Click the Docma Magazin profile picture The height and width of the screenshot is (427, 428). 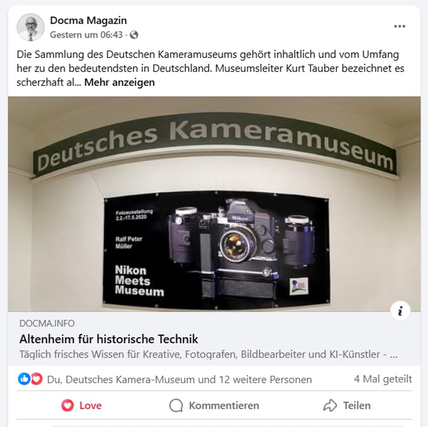pos(31,27)
